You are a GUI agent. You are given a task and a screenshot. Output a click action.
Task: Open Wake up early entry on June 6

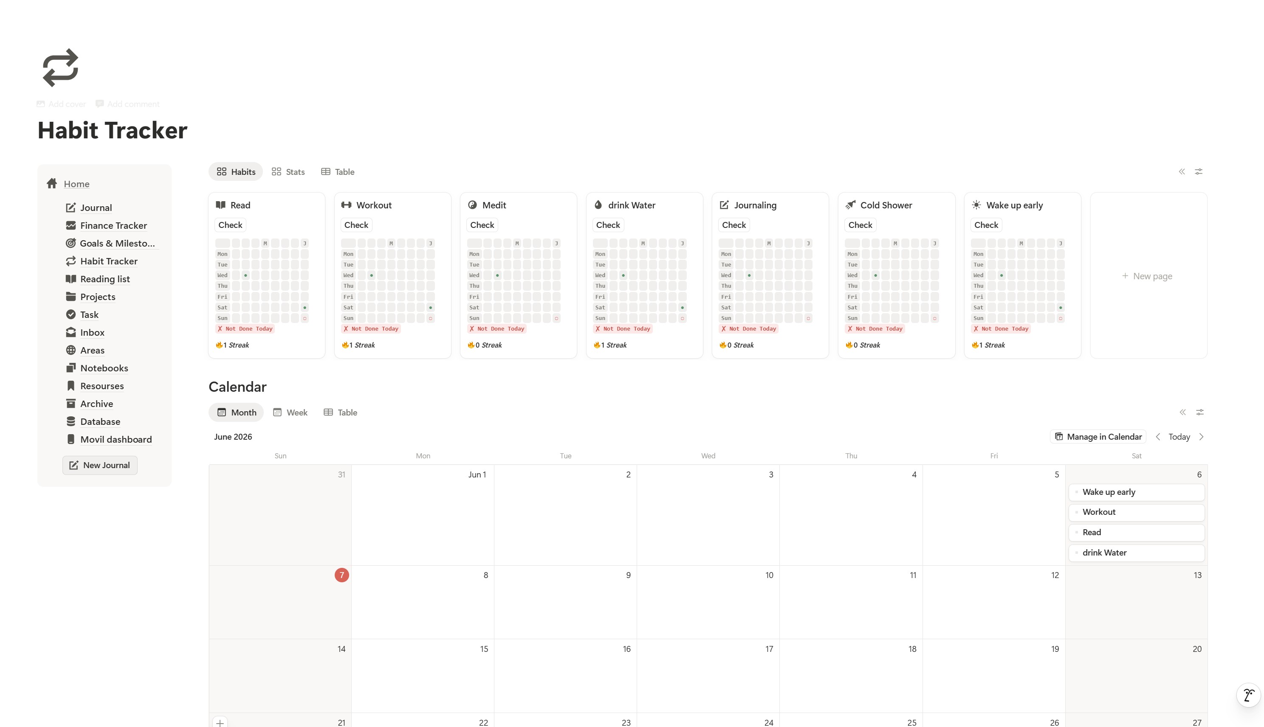[1137, 492]
